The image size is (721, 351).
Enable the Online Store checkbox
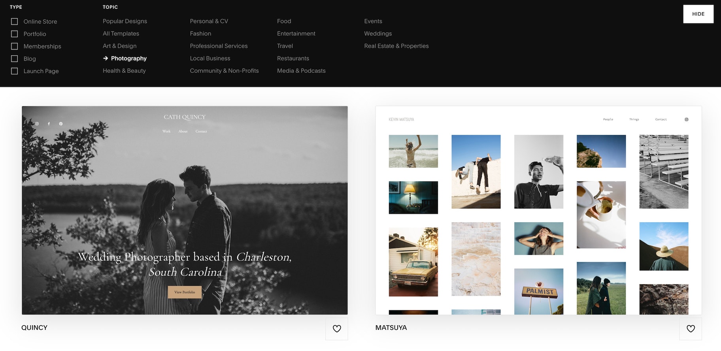15,21
